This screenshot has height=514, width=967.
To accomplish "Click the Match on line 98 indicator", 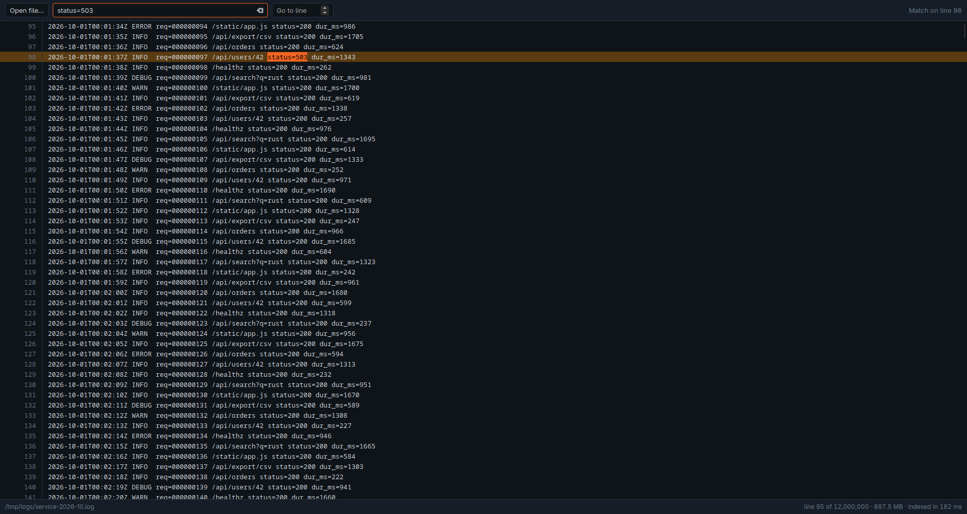I will point(935,10).
